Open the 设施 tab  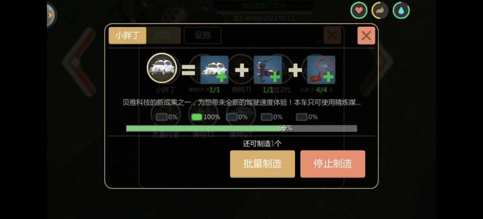pyautogui.click(x=203, y=36)
